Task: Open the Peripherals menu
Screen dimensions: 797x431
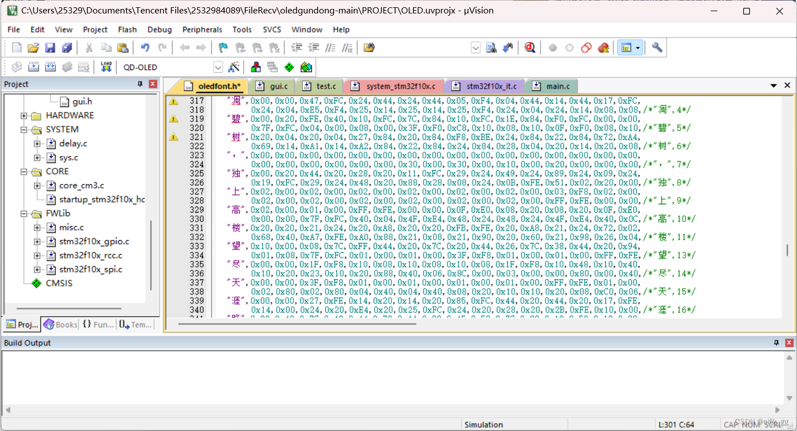Action: pyautogui.click(x=202, y=29)
